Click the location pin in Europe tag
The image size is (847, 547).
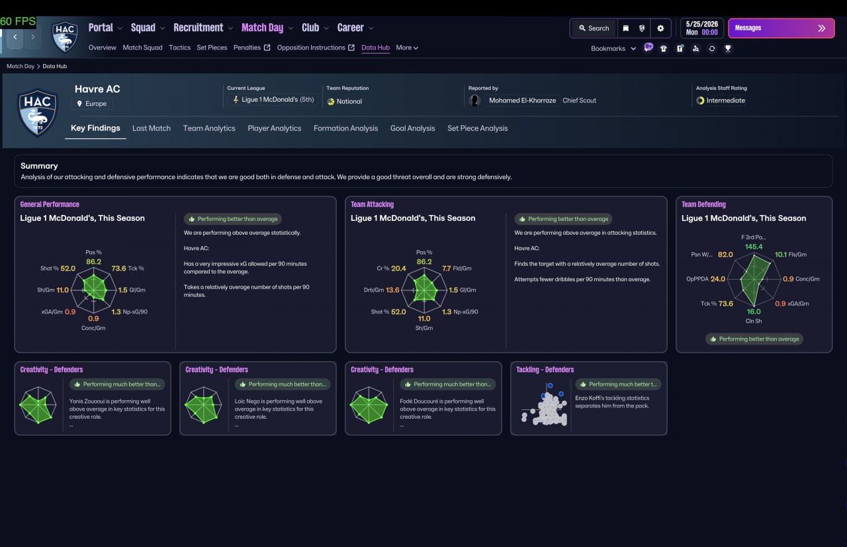(79, 104)
